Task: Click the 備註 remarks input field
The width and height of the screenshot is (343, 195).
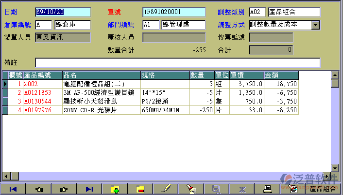Action: [178, 63]
